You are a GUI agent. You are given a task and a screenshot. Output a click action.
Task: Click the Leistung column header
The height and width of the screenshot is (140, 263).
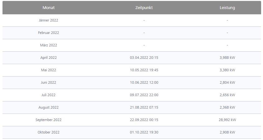(227, 8)
